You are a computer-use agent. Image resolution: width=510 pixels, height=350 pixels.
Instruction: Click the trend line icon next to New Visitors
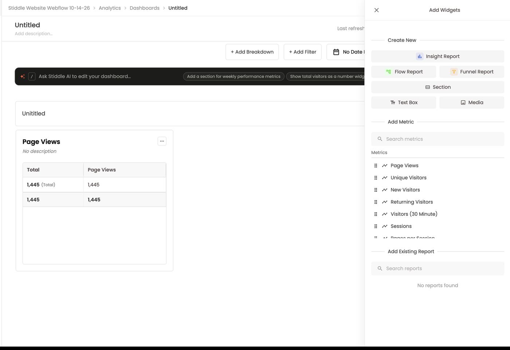[384, 190]
